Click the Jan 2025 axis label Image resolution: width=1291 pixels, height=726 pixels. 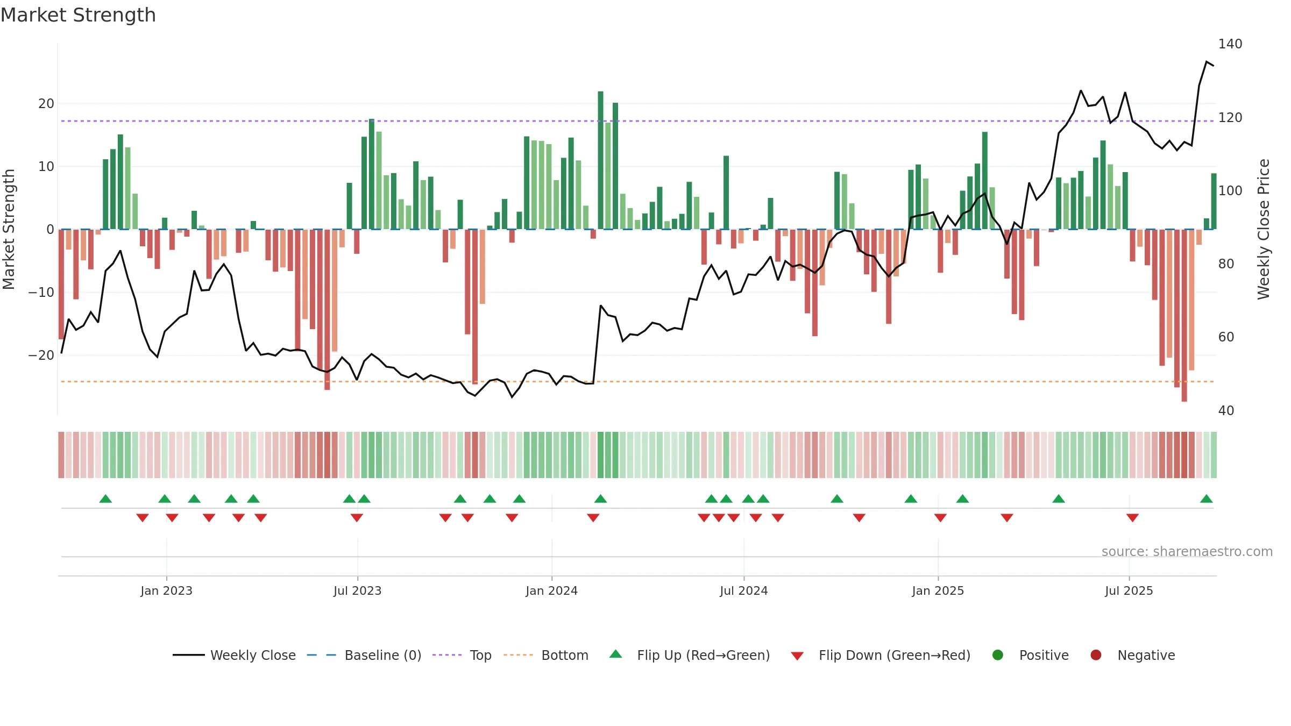pos(938,590)
